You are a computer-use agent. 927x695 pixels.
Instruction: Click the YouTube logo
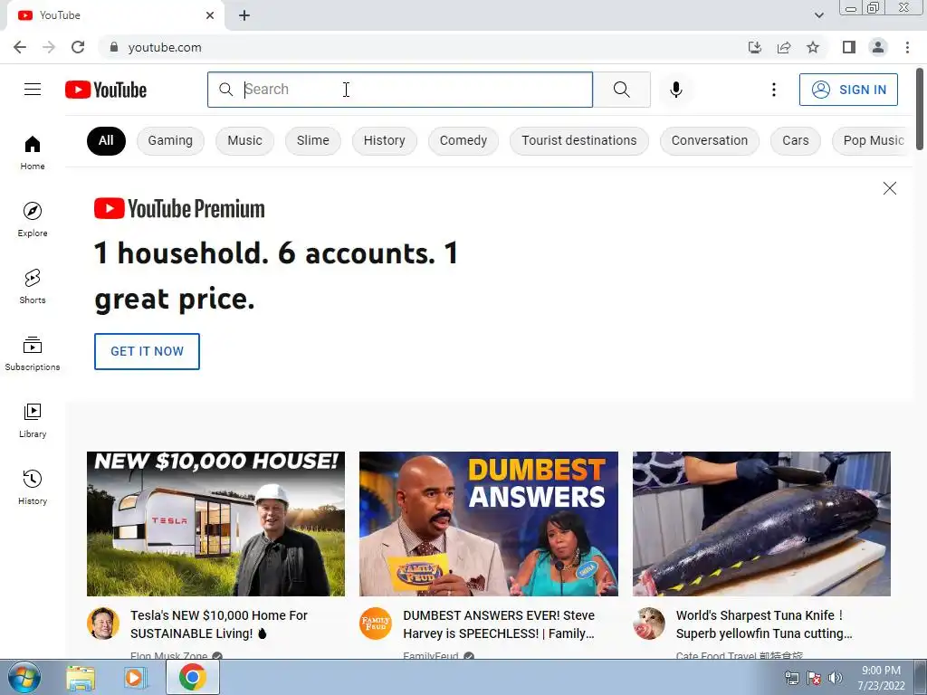[x=106, y=90]
